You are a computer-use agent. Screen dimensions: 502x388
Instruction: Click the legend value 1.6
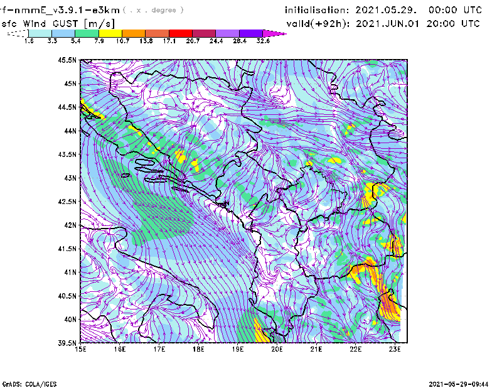pos(29,41)
